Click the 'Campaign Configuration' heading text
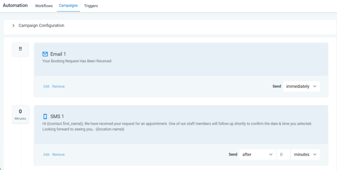337x170 pixels. 41,25
